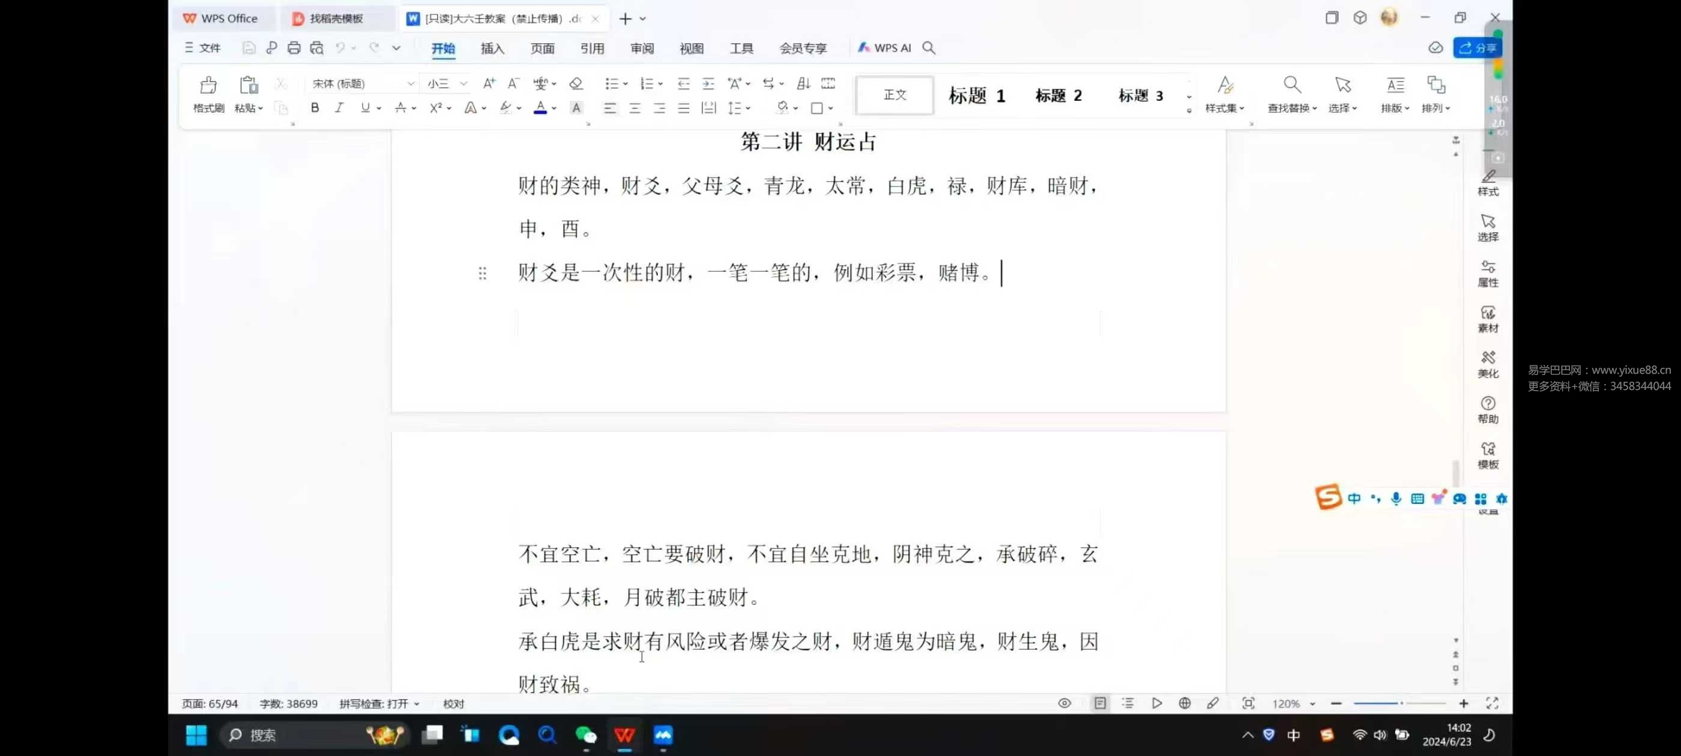
Task: Toggle bold formatting
Action: 315,108
